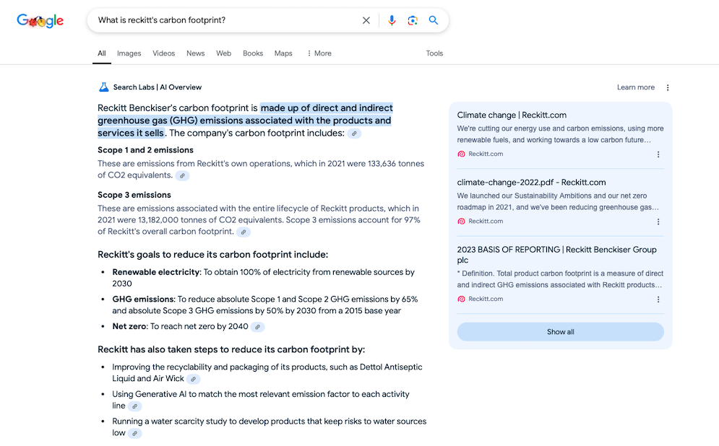Switch to the Web tab

224,53
